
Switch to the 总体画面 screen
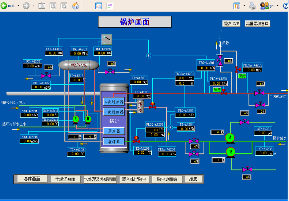pyautogui.click(x=32, y=179)
